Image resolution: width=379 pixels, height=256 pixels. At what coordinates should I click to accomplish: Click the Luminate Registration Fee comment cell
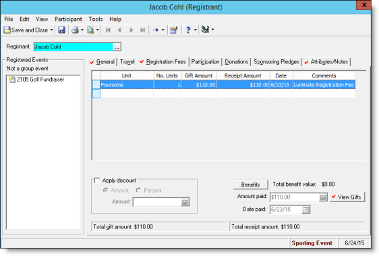point(324,85)
